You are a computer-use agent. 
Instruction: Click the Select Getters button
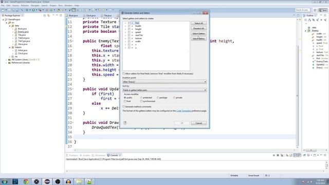coord(198,33)
